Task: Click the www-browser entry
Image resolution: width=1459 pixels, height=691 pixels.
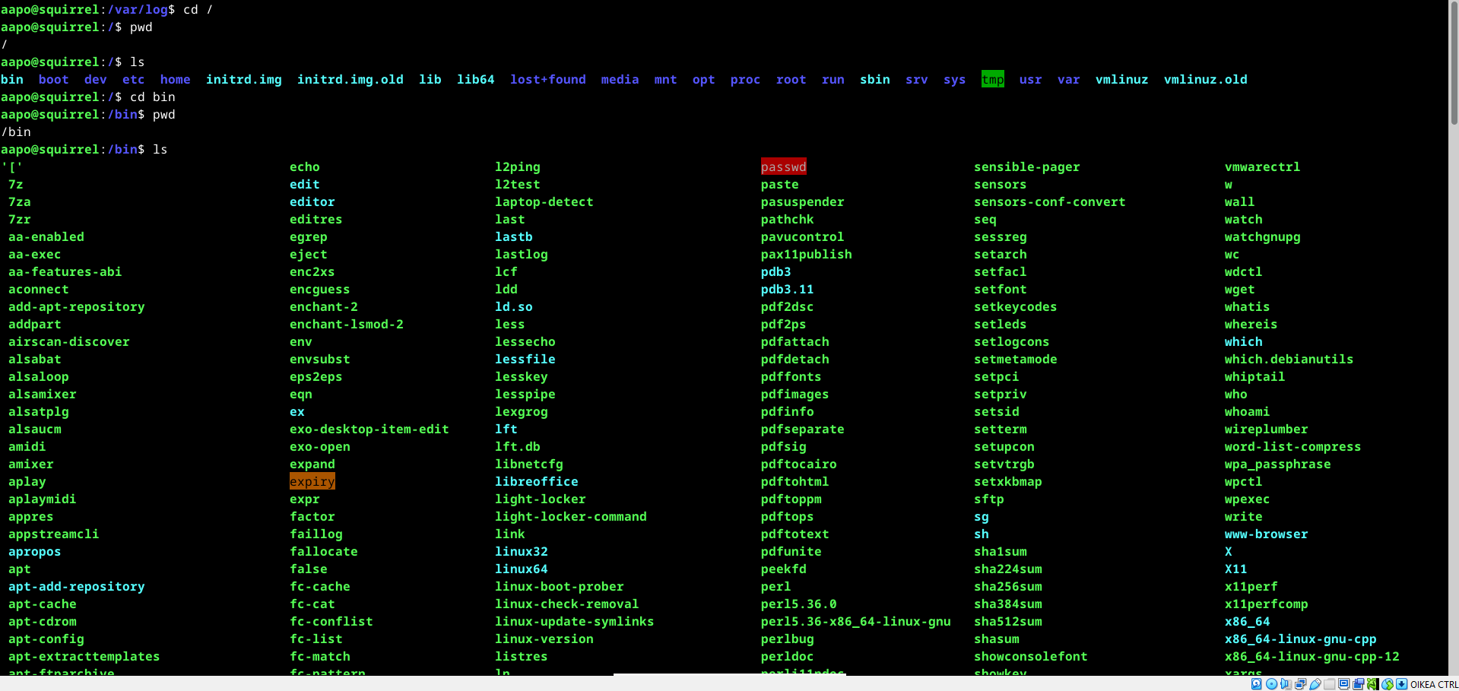Action: [x=1266, y=534]
